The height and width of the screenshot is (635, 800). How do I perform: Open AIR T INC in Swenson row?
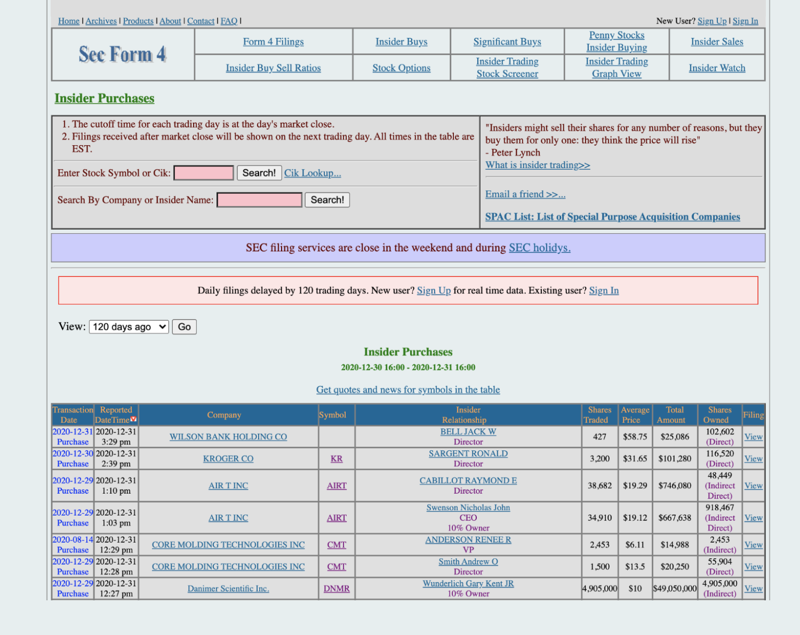pyautogui.click(x=228, y=518)
